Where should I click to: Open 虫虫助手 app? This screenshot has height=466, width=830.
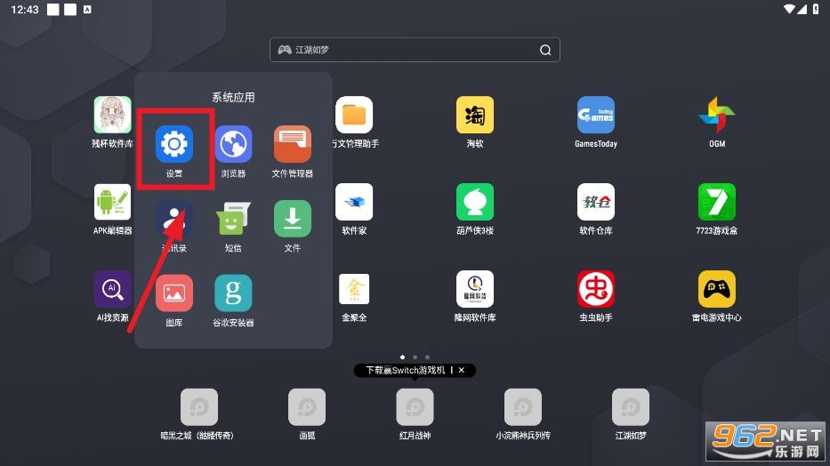[596, 289]
